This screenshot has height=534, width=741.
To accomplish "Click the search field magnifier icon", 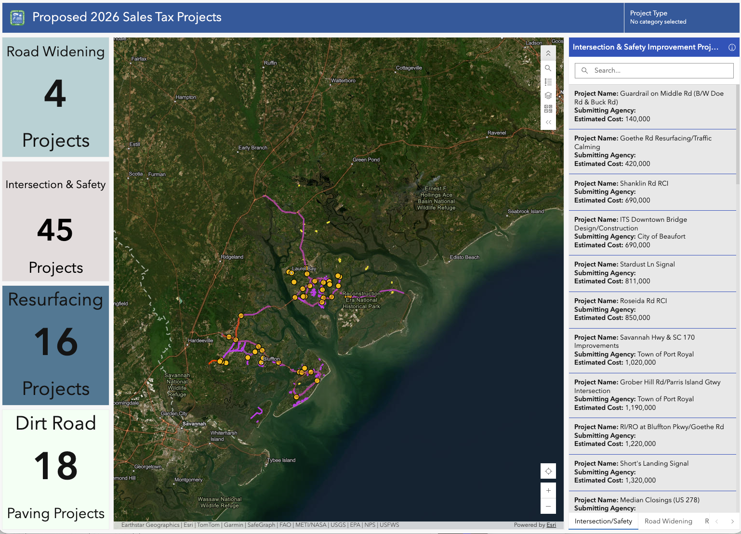I will coord(584,70).
